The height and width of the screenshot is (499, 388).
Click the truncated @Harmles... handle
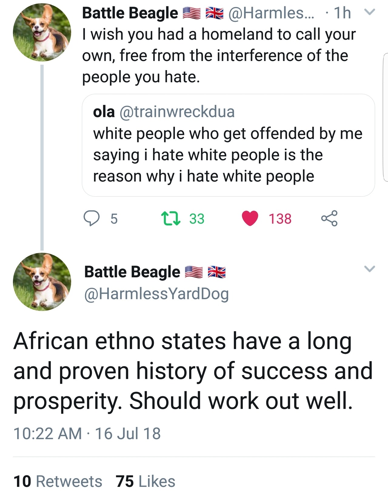pyautogui.click(x=271, y=13)
